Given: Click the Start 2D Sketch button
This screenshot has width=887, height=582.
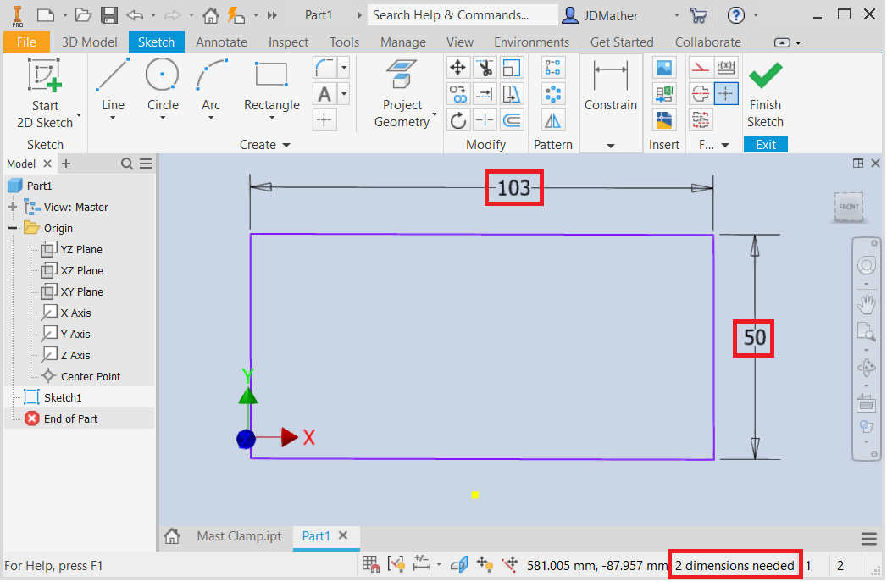Looking at the screenshot, I should coord(45,93).
